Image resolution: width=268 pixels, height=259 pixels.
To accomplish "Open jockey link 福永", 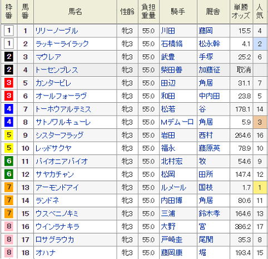I will coord(168,148).
